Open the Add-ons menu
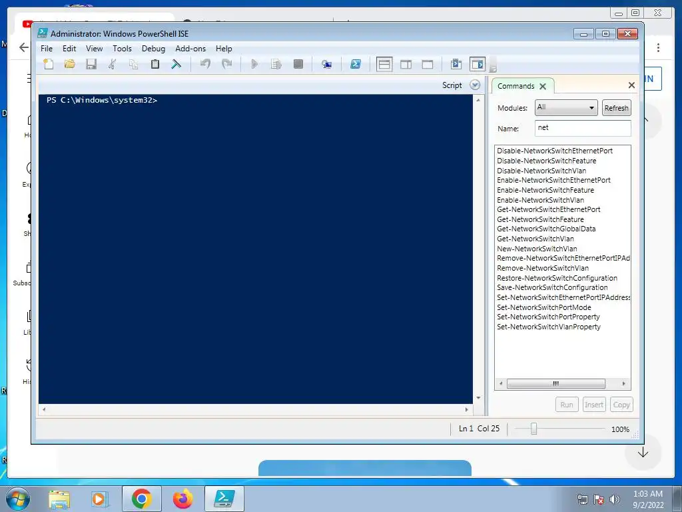 point(190,49)
